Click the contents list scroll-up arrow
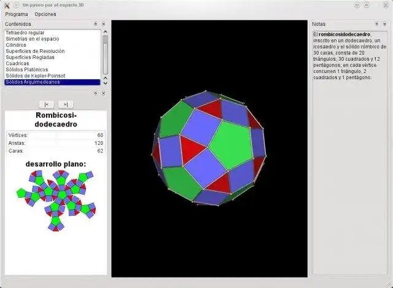The image size is (393, 288). 105,32
